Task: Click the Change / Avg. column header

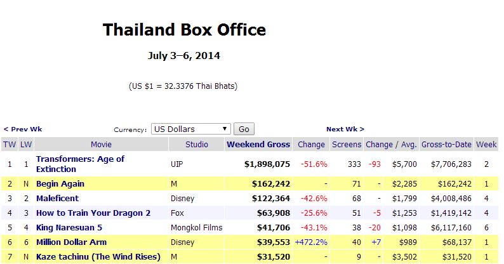Action: point(391,144)
